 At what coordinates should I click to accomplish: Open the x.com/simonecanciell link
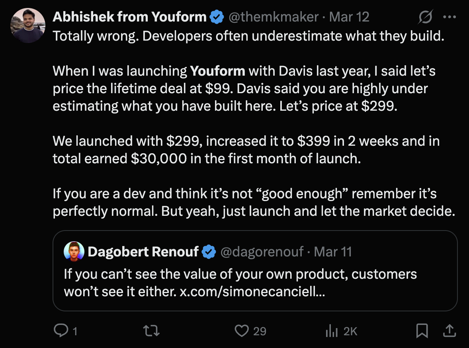[x=252, y=292]
